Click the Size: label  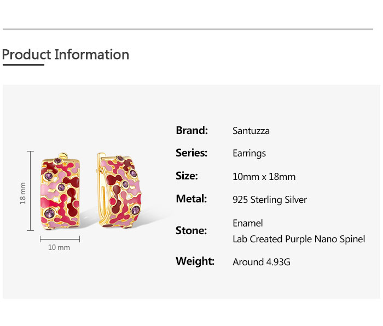(x=187, y=176)
